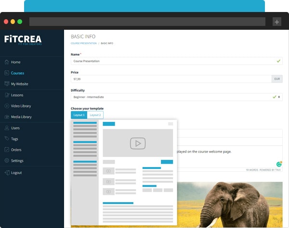Click the Media Library camera icon

[7, 117]
